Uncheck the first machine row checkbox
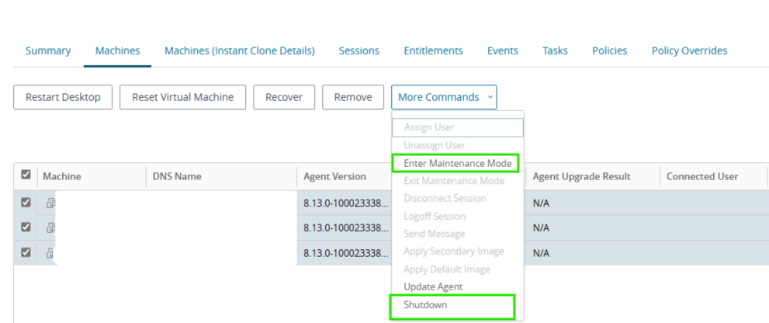The width and height of the screenshot is (769, 323). [26, 203]
